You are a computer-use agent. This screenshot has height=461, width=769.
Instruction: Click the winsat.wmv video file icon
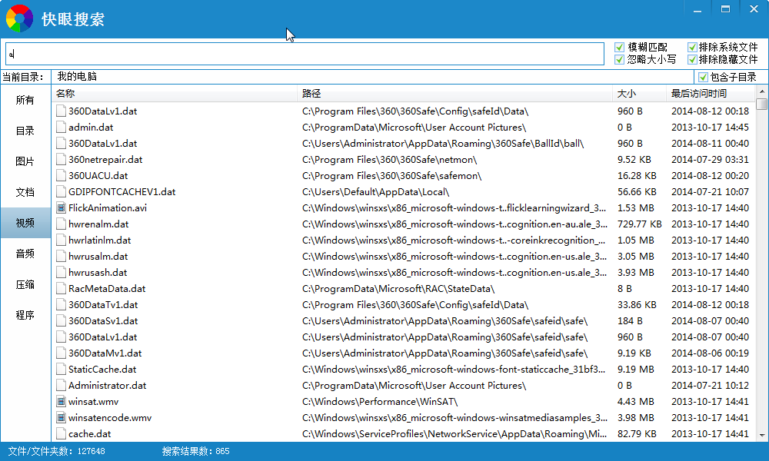(x=62, y=402)
